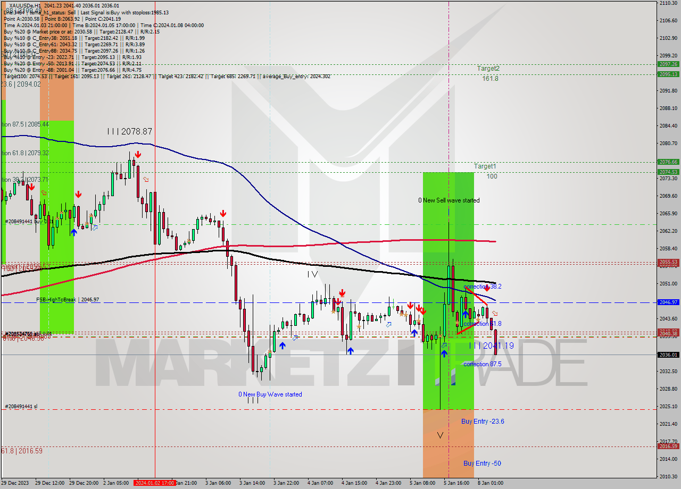Screen dimensions: 681x489
Task: Click the green 2097.26 price tag
Action: [x=668, y=64]
